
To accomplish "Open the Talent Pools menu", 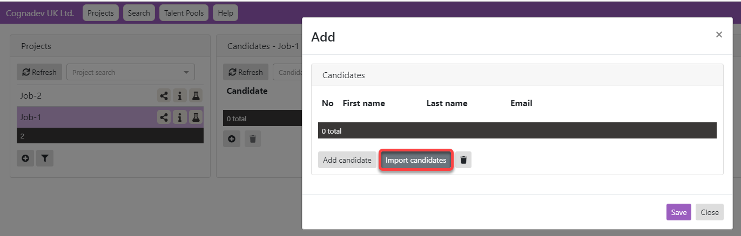I will tap(184, 13).
